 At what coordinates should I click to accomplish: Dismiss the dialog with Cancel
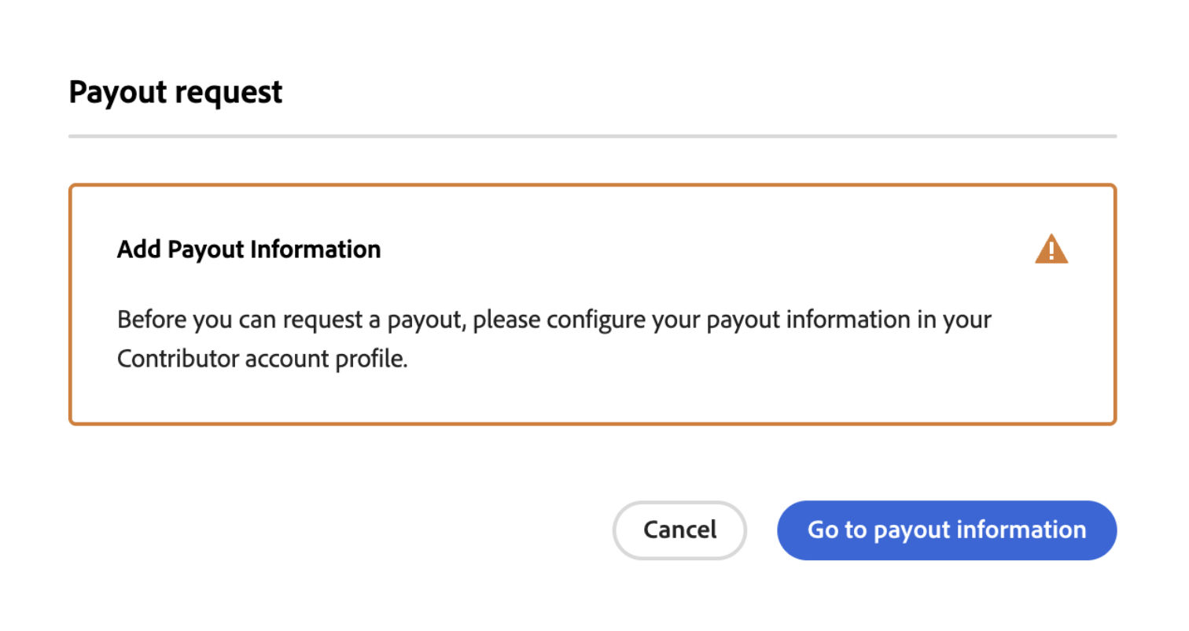tap(679, 530)
